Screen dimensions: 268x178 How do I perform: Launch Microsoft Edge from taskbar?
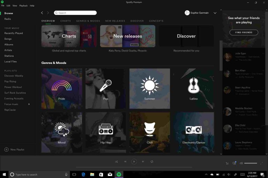click(x=83, y=175)
